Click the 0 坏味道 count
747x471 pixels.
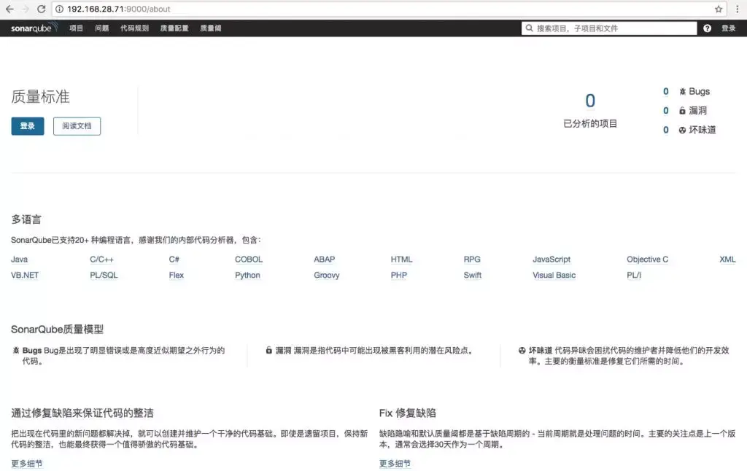tap(665, 130)
